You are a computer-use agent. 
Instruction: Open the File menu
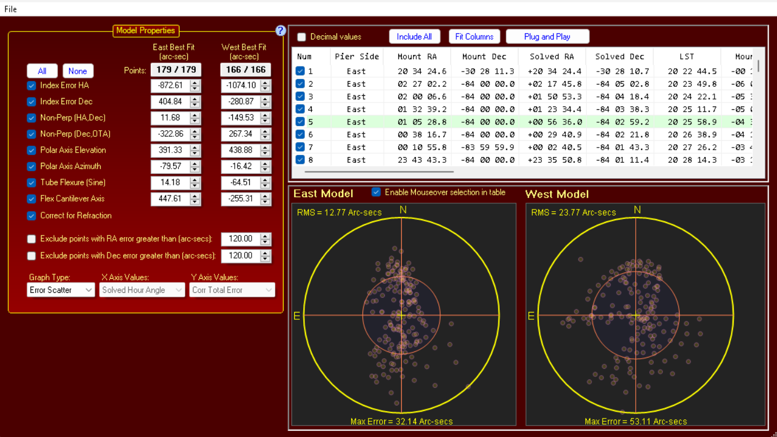click(x=10, y=9)
